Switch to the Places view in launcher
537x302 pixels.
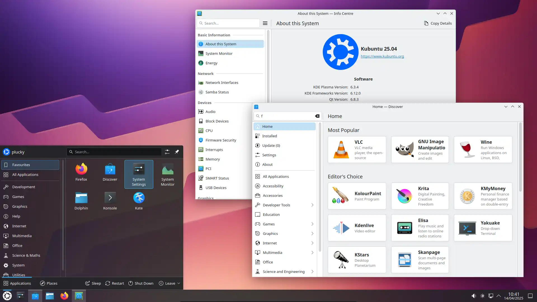coord(49,283)
